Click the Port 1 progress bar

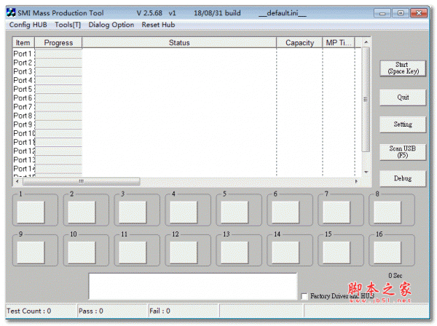point(58,54)
